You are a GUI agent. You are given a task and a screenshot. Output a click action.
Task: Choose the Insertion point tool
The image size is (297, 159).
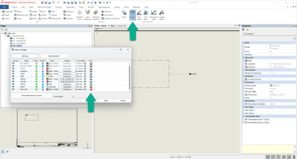(x=80, y=15)
